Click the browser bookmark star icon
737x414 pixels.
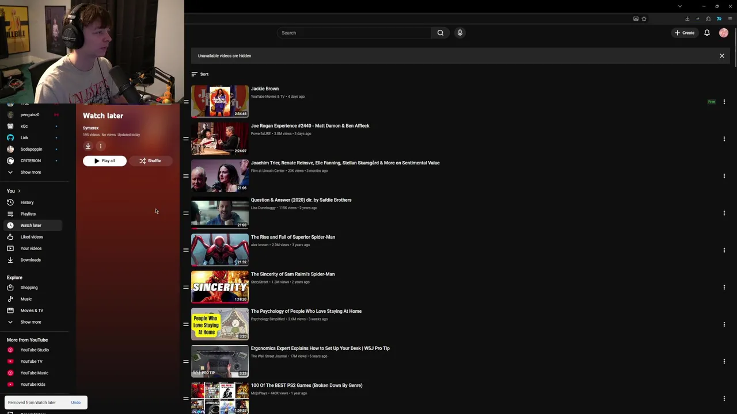coord(644,18)
